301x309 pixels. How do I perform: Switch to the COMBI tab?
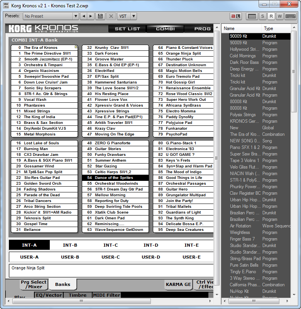(165, 29)
